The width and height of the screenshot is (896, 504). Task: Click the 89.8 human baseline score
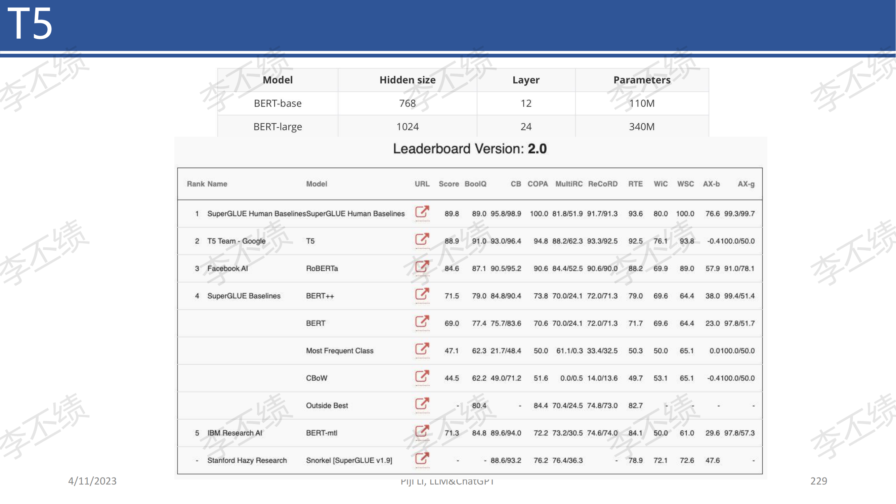(x=452, y=214)
